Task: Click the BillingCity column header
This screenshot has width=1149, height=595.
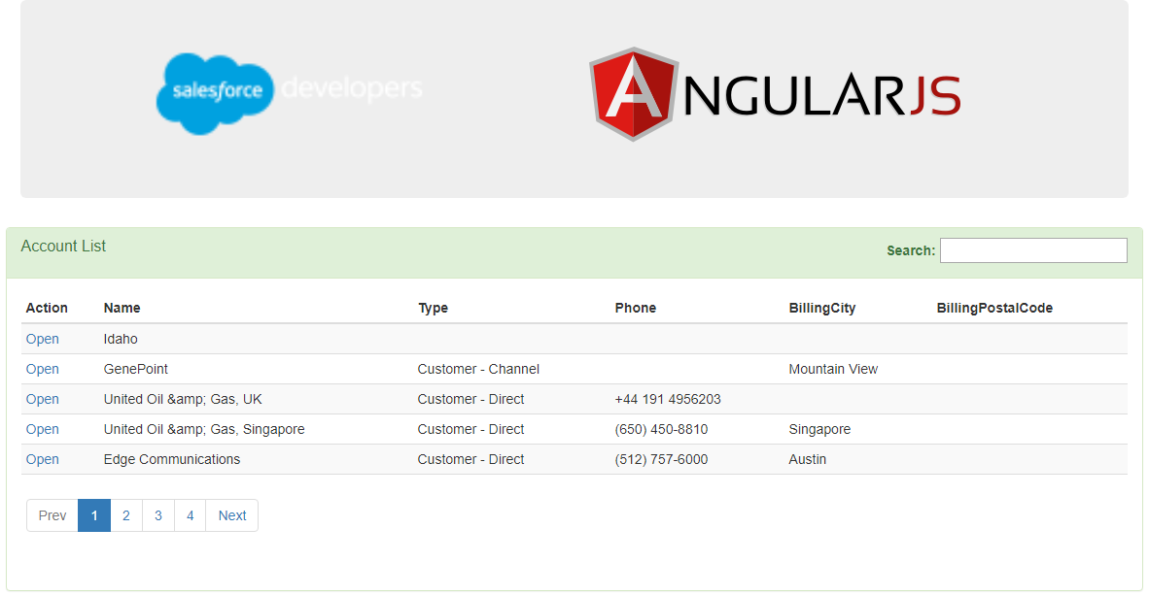Action: point(822,308)
